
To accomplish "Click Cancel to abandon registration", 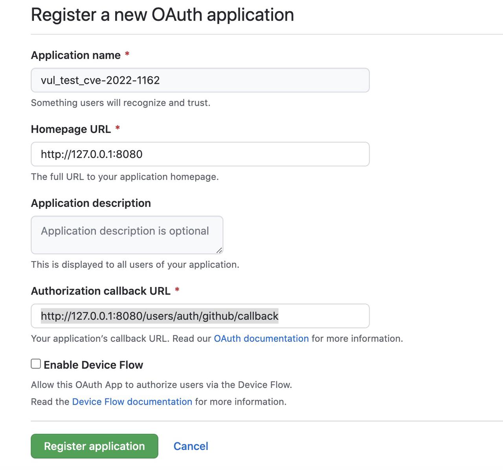I will (x=191, y=446).
